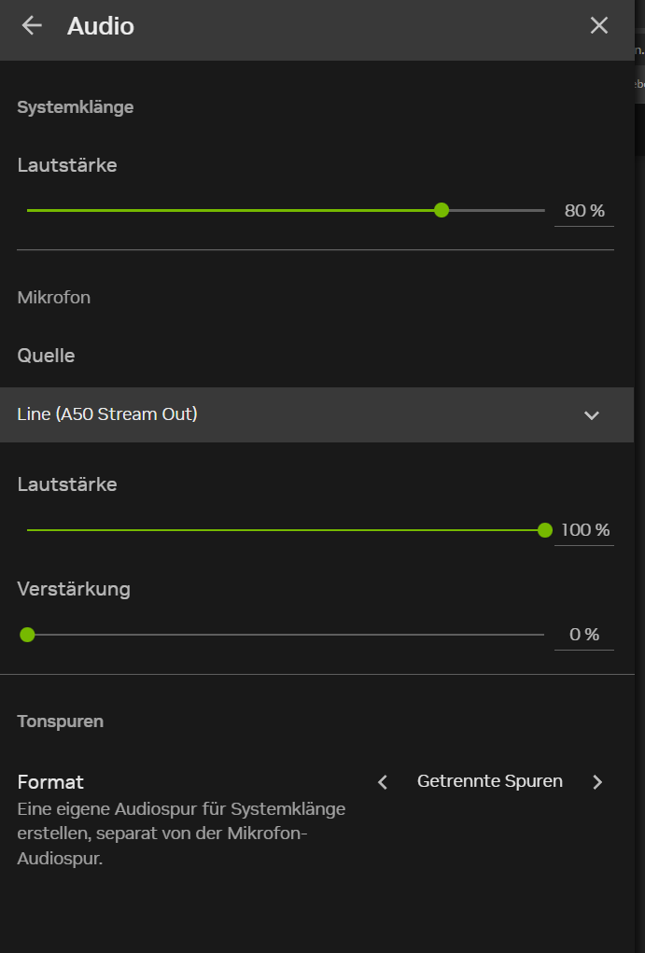Go back using the arrow beside Audio
Image resolution: width=645 pixels, height=953 pixels.
click(32, 25)
